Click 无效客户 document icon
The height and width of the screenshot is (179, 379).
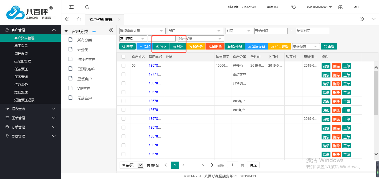click(x=70, y=98)
